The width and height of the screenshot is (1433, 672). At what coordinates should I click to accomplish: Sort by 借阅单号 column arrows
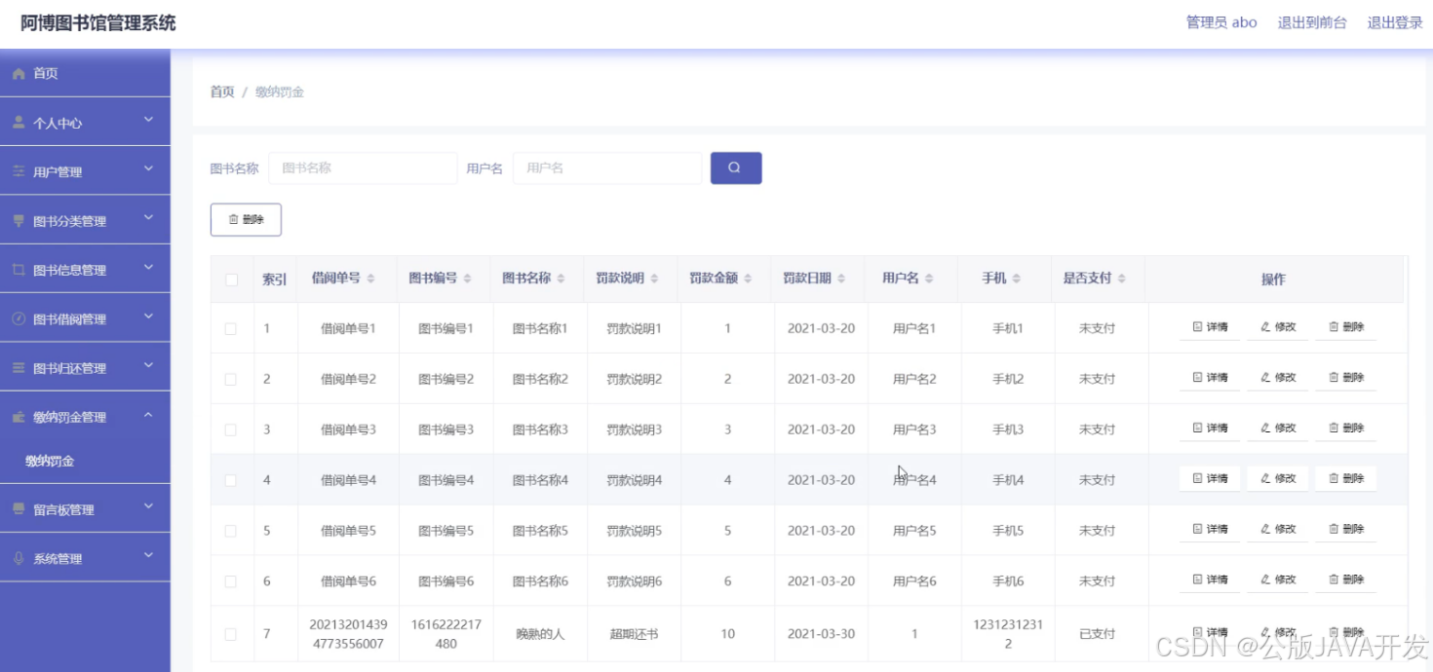coord(371,279)
